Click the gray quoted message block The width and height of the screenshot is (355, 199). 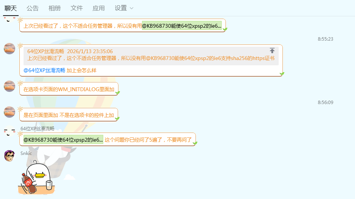[151, 56]
